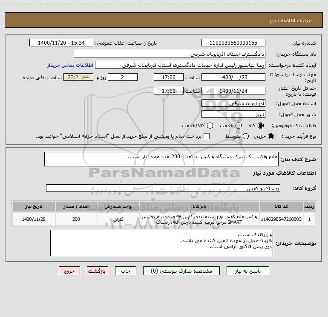Screen dimensions: 328x317
Task: Toggle the اسناد خزانه اسلامی payment checkbox
Action: (207, 136)
